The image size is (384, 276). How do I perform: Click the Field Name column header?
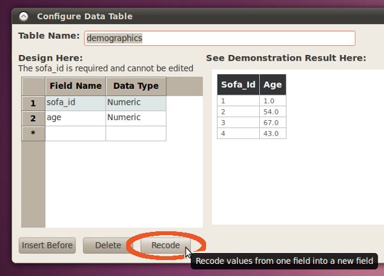point(76,86)
